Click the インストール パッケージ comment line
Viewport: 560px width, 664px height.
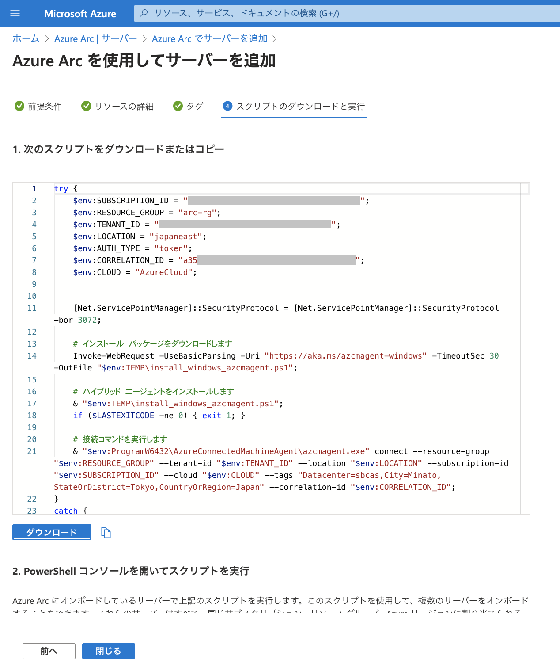pyautogui.click(x=152, y=344)
